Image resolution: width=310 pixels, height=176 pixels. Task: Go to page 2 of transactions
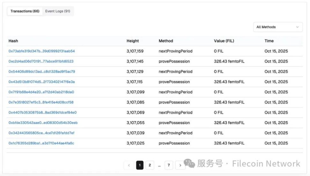[x=150, y=165]
